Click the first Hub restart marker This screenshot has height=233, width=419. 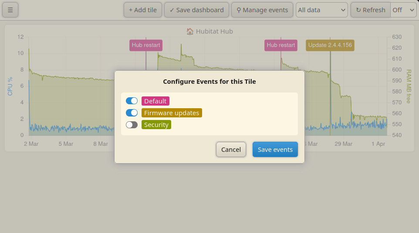pos(146,45)
